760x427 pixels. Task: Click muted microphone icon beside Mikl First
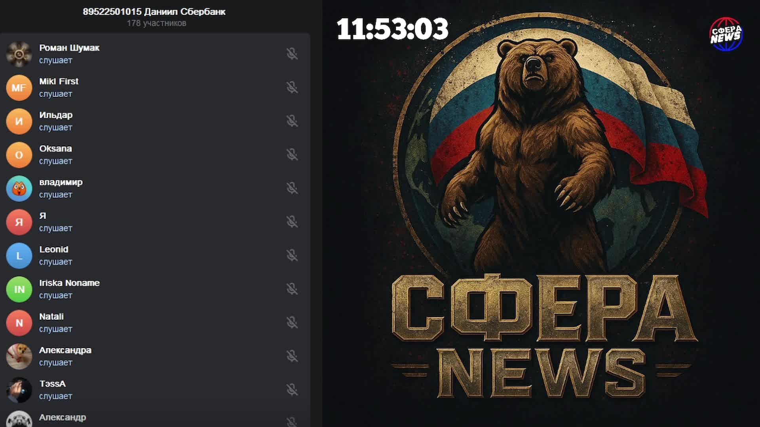point(292,87)
